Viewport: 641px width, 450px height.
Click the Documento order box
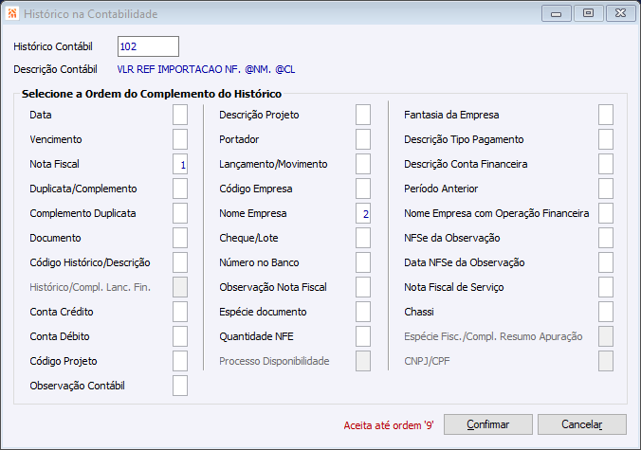(180, 238)
